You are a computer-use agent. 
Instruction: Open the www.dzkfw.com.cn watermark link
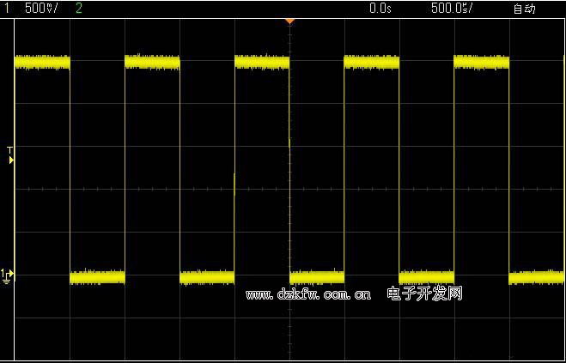click(x=308, y=294)
